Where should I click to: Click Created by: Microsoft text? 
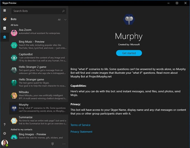point(129,44)
